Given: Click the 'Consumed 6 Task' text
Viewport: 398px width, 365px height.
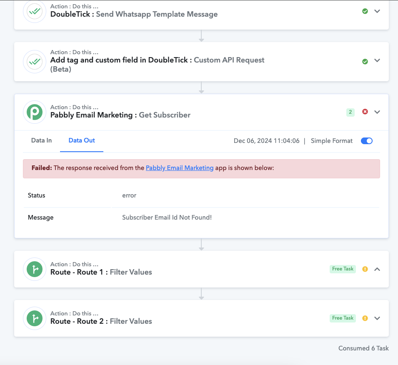Looking at the screenshot, I should point(363,348).
